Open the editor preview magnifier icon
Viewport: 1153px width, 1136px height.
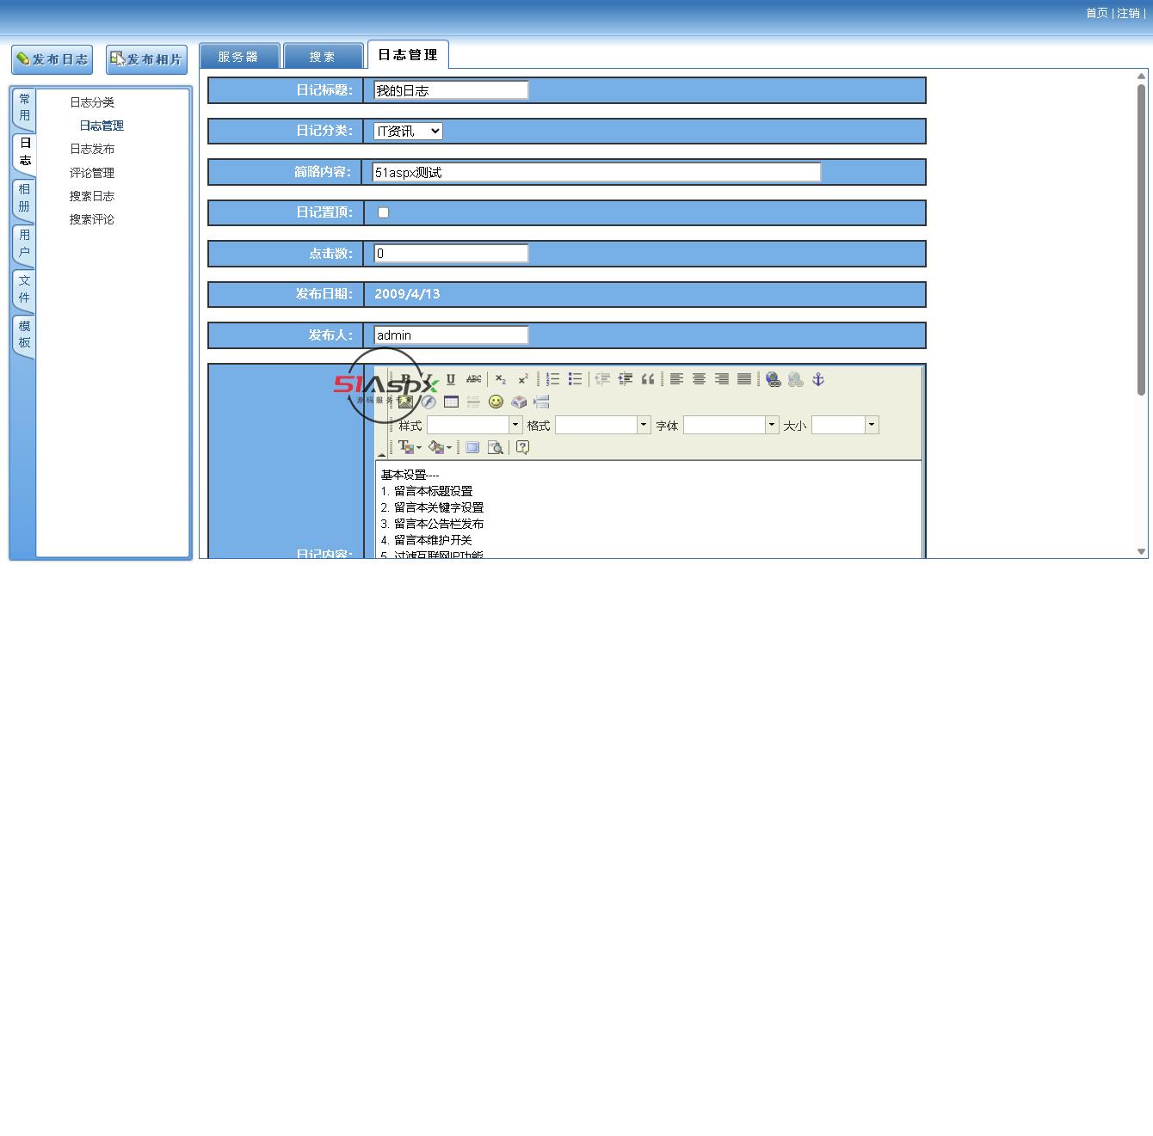pyautogui.click(x=495, y=447)
